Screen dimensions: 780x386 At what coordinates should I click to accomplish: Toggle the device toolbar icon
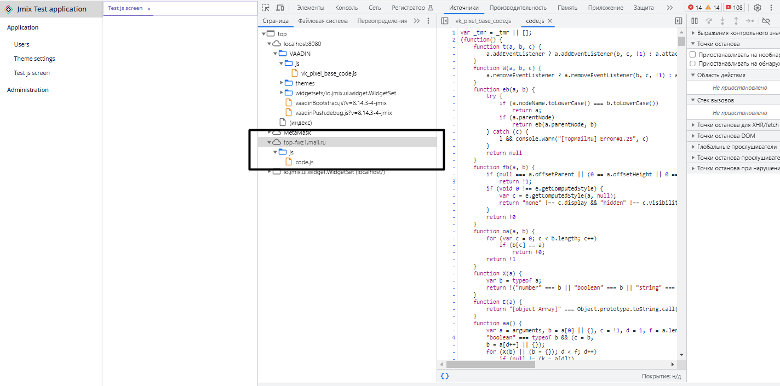click(280, 8)
